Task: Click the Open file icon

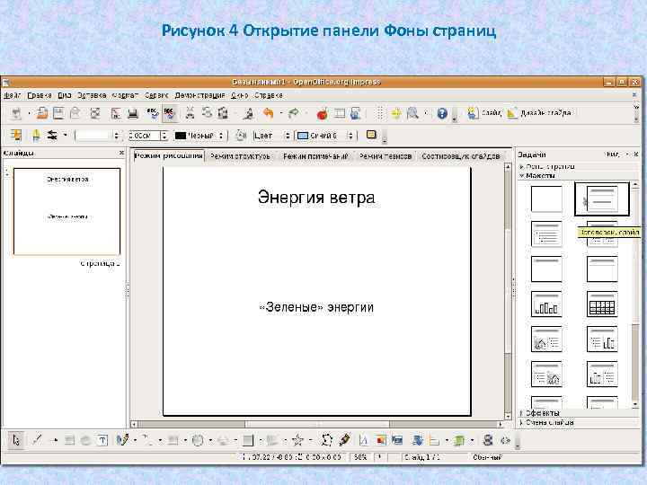Action: (x=41, y=113)
